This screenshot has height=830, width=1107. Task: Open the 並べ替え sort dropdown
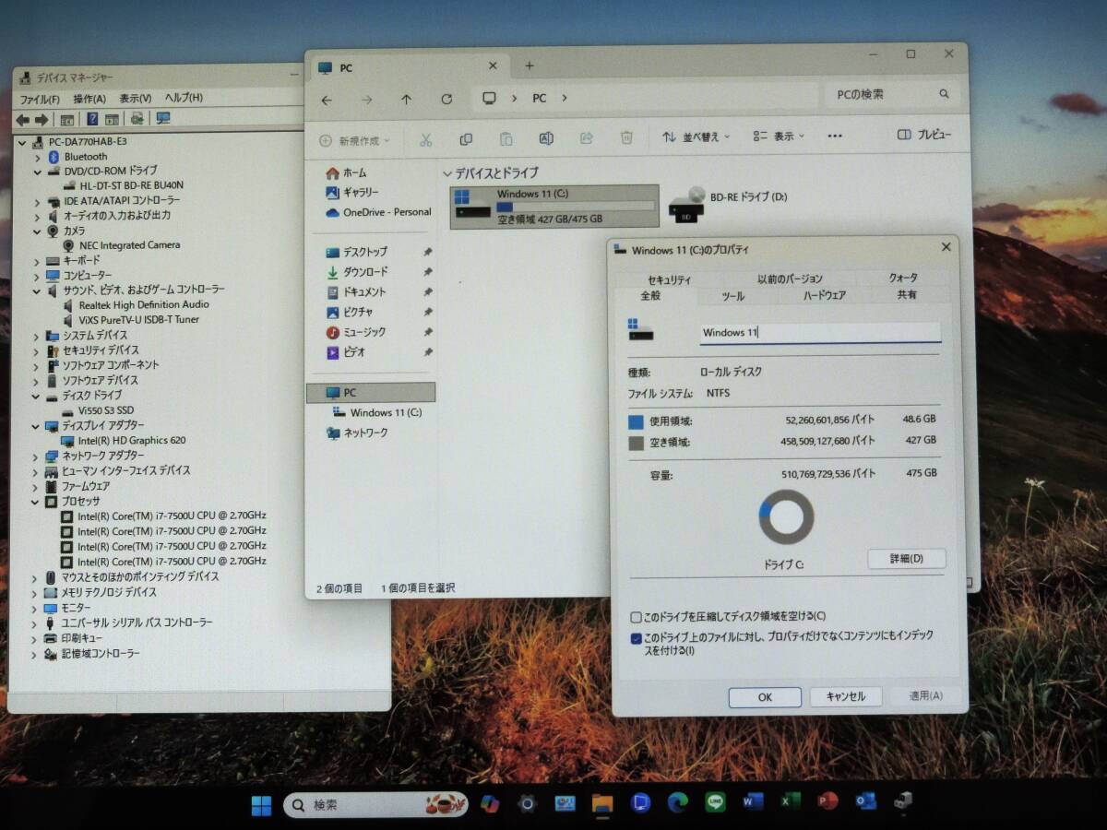tap(696, 136)
